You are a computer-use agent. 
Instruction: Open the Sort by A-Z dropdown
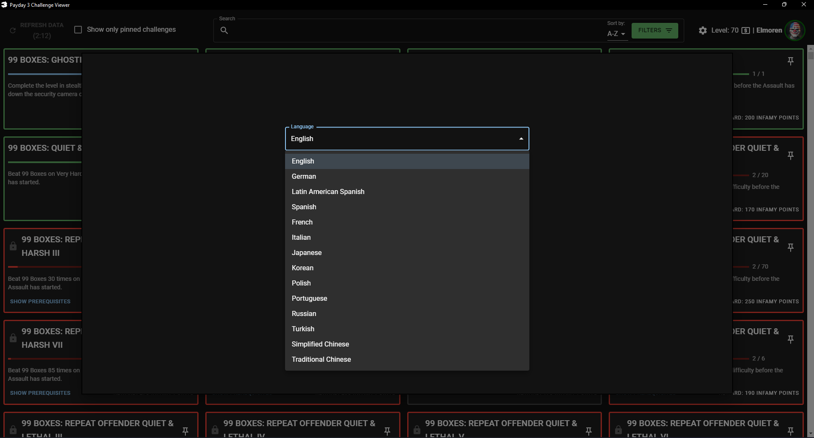[x=616, y=34]
